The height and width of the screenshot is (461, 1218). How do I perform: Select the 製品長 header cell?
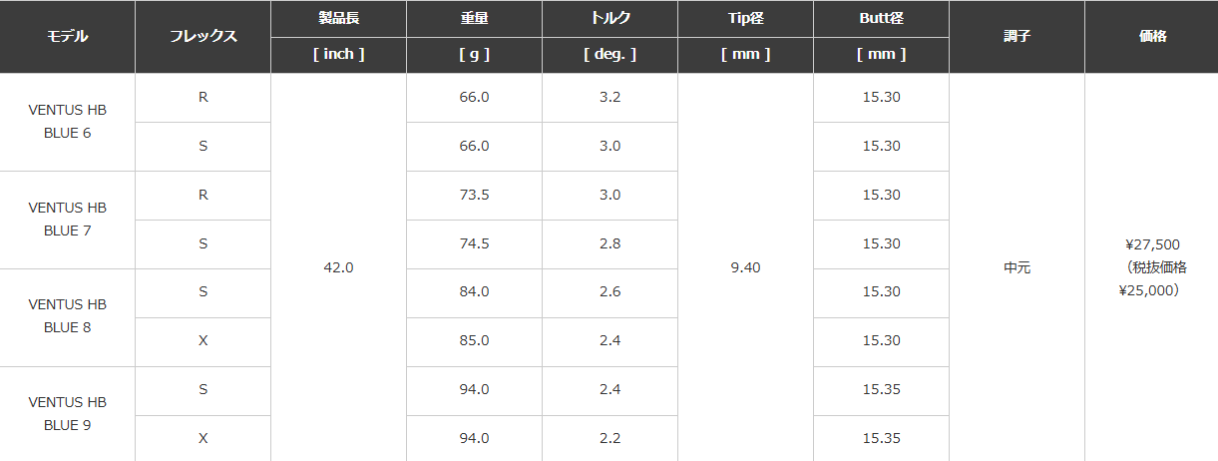(x=338, y=19)
